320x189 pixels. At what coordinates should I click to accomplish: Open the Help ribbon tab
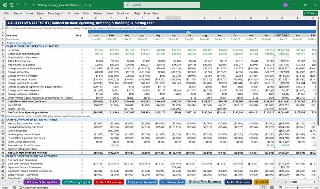tap(137, 13)
